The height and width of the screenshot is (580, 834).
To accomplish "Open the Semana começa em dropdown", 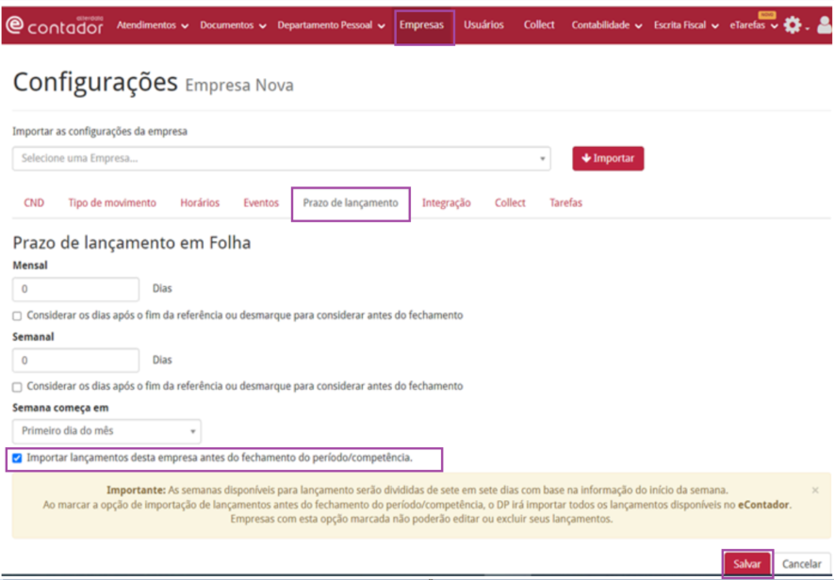I will pos(106,431).
